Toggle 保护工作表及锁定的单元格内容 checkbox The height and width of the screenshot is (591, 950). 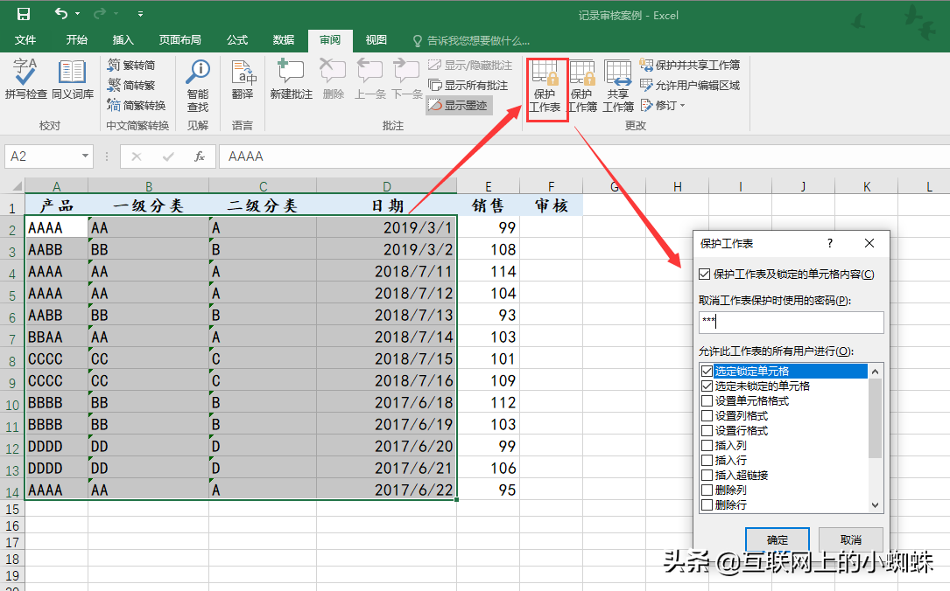tap(704, 275)
